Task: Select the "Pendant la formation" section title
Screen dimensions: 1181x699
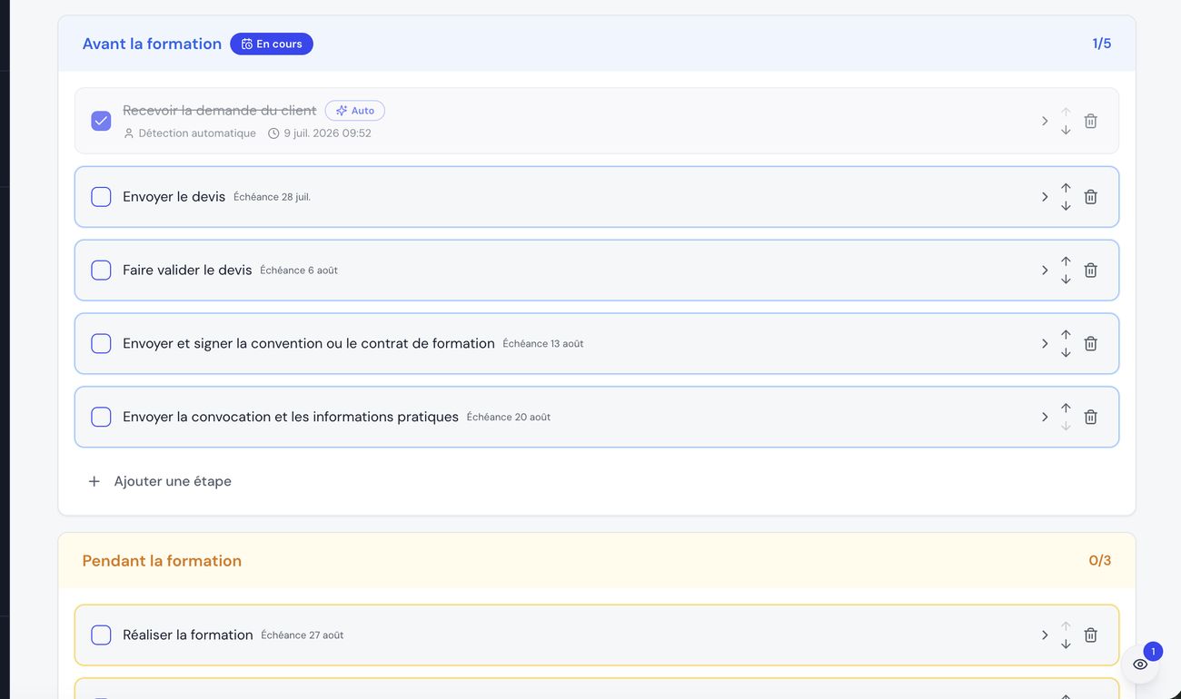Action: pos(162,561)
